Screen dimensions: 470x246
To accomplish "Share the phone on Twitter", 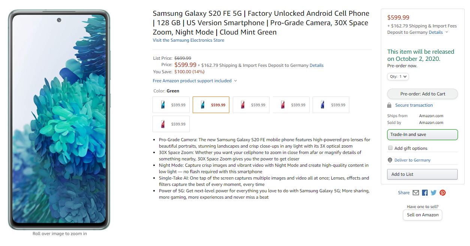I will pos(434,193).
